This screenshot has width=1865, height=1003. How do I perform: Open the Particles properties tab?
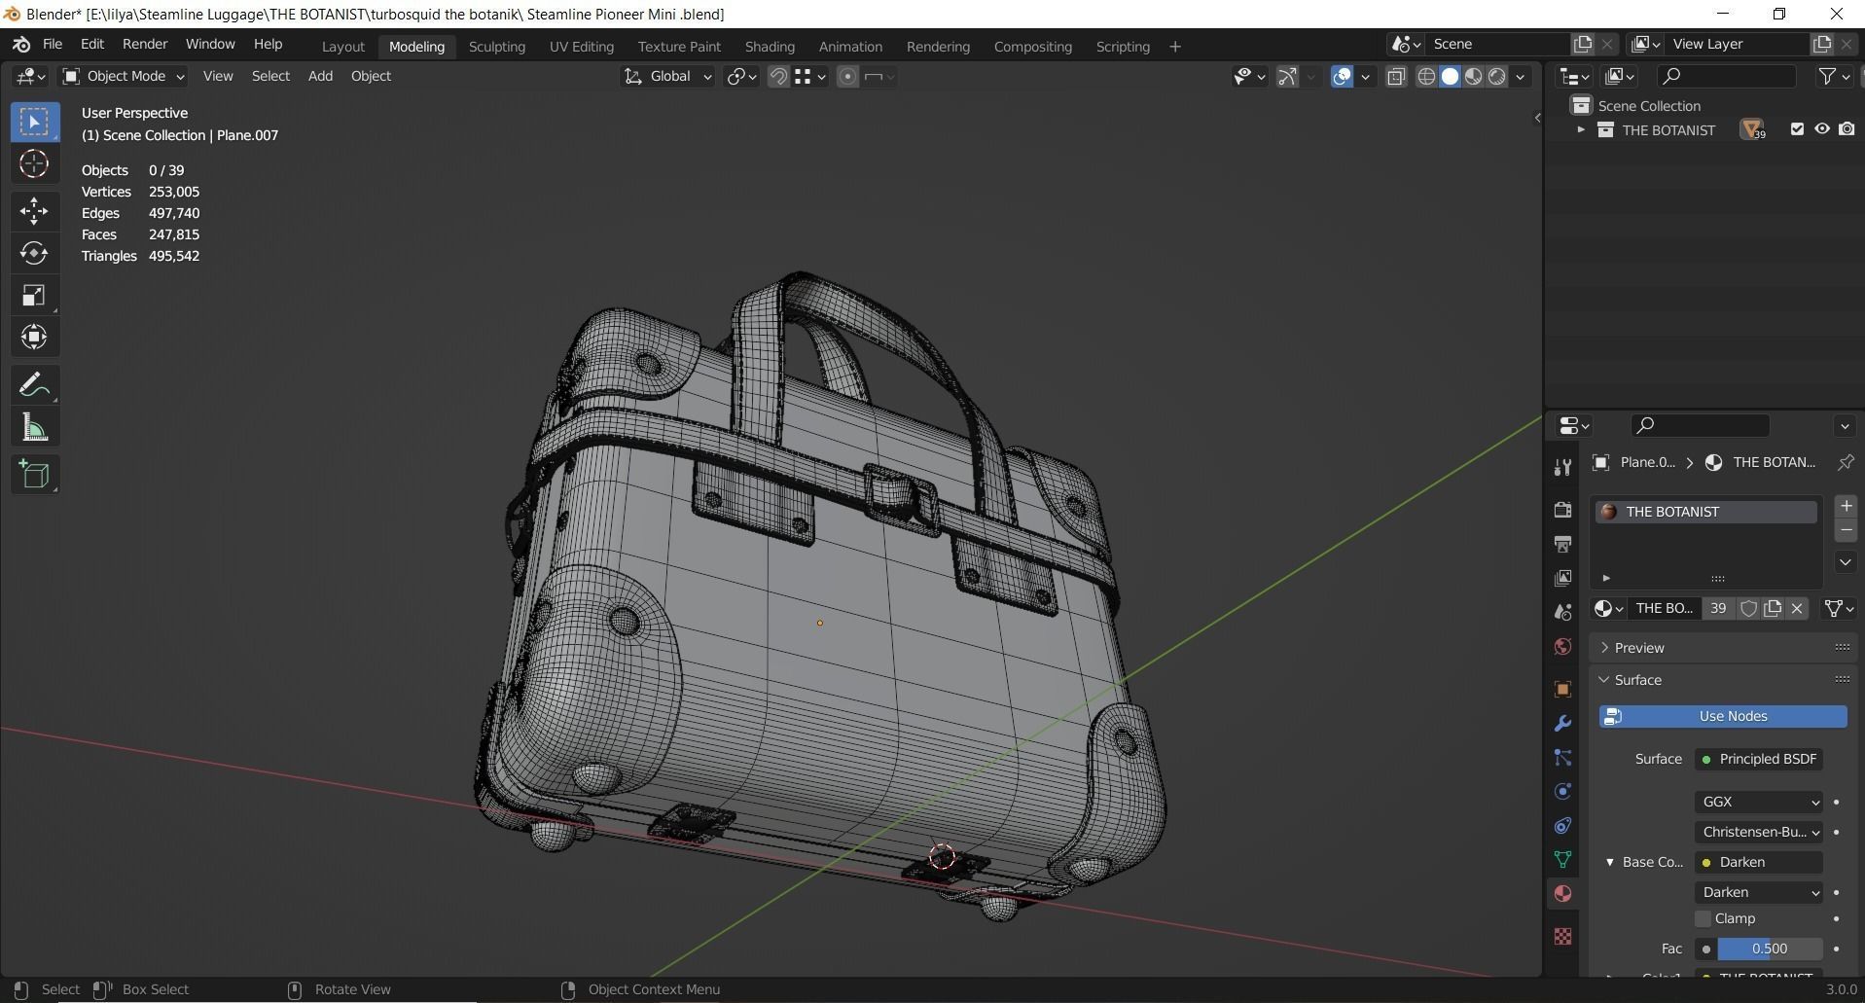pyautogui.click(x=1562, y=758)
